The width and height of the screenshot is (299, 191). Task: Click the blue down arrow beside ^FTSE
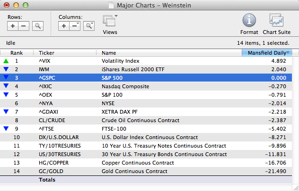pos(6,128)
